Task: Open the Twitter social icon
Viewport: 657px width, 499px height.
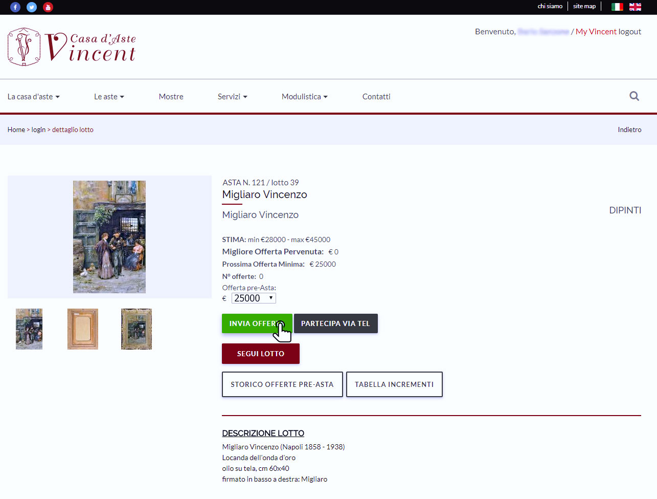Action: coord(32,7)
